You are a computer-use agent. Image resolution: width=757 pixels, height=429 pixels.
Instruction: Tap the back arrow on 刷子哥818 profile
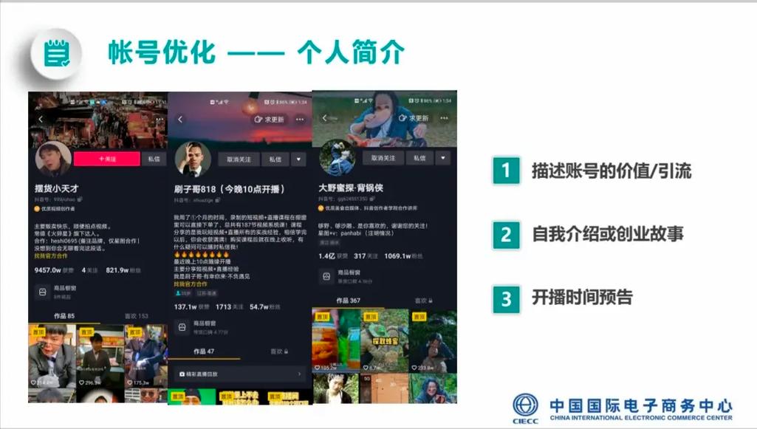point(180,119)
